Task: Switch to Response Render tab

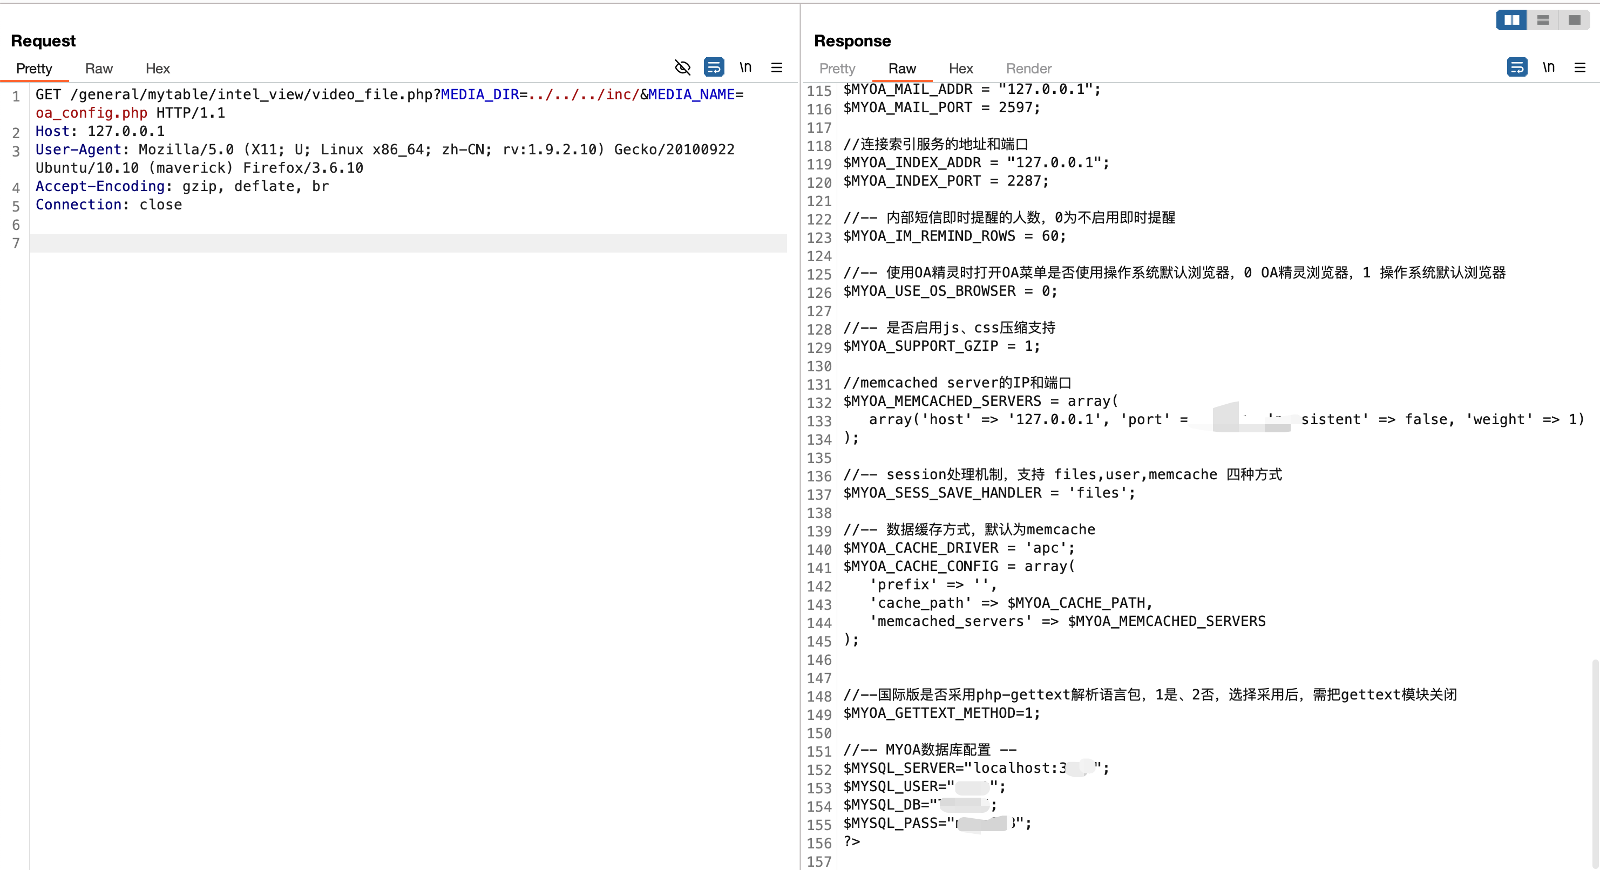Action: [1028, 69]
